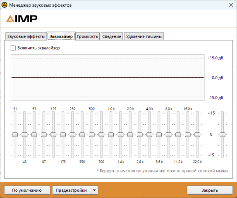This screenshot has width=237, height=198.
Task: Close the sound effects manager window
Action: point(231,5)
